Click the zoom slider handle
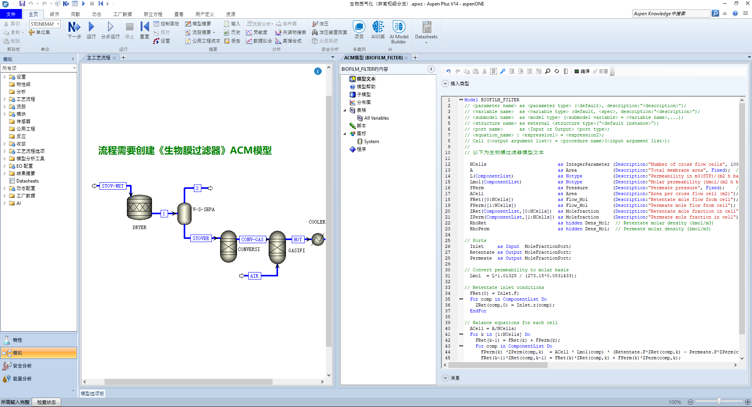 click(719, 402)
